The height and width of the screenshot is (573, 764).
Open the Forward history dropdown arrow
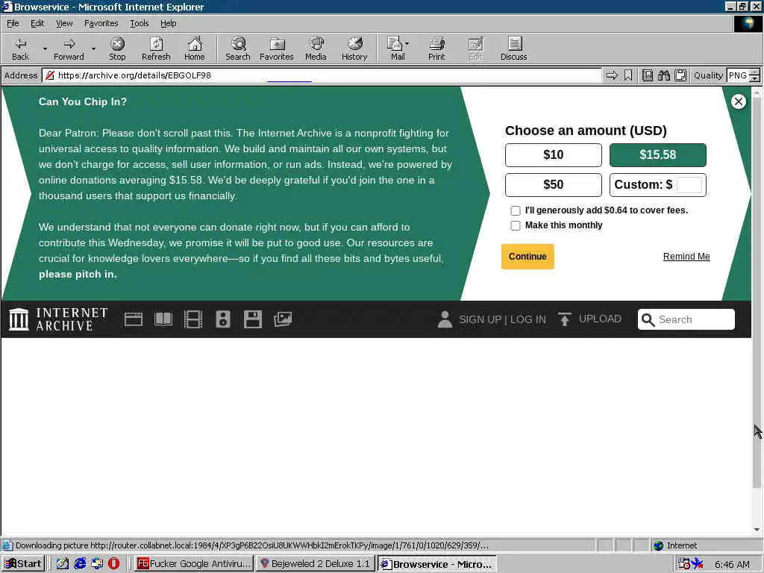pyautogui.click(x=93, y=48)
